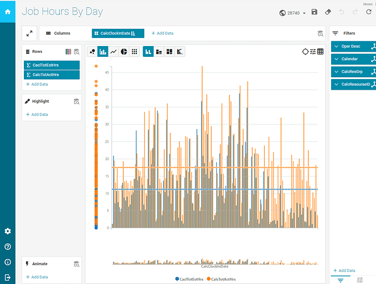The height and width of the screenshot is (284, 376).
Task: Click the eraser clear icon in header
Action: click(x=328, y=12)
